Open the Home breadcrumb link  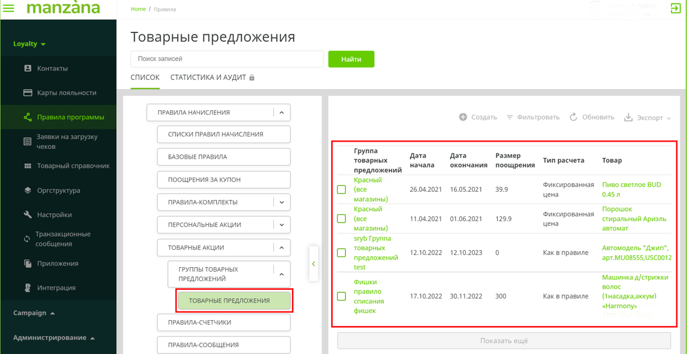point(138,9)
